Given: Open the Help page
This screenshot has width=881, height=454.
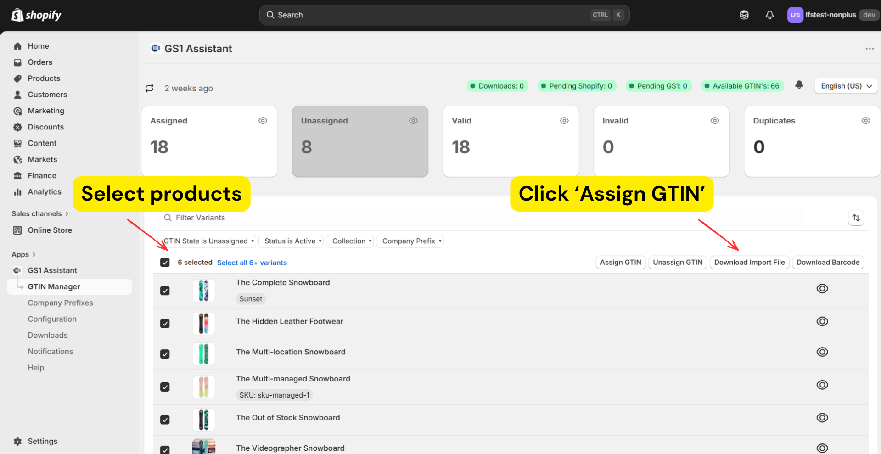Looking at the screenshot, I should (x=36, y=368).
